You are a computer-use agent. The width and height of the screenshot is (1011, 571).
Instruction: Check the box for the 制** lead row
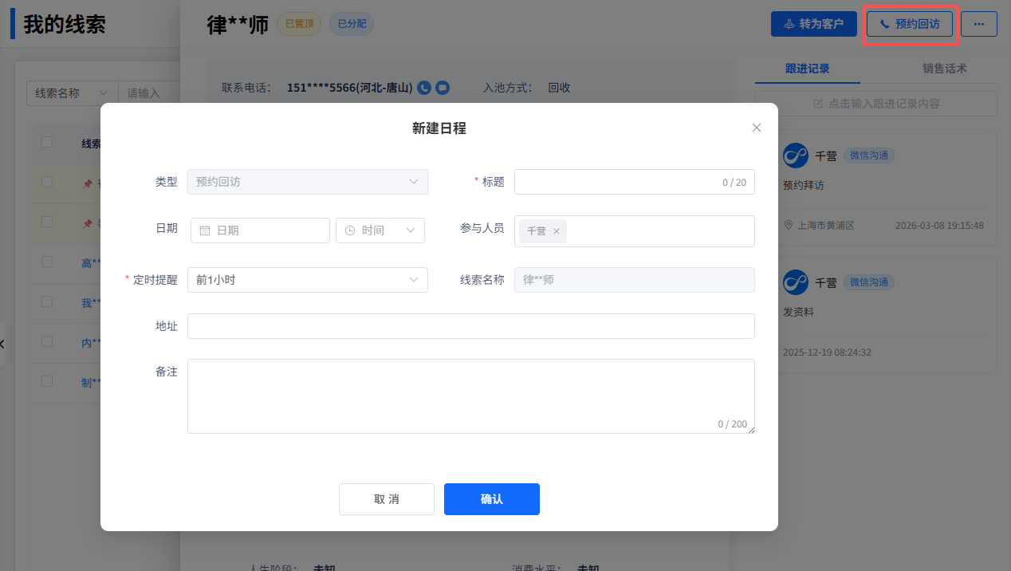47,381
